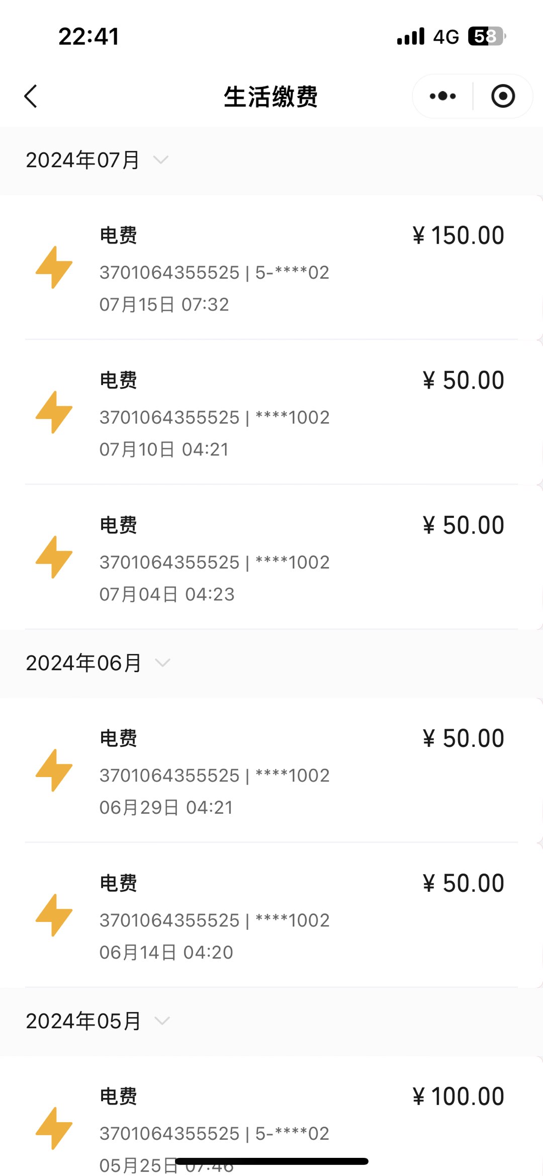The image size is (543, 1176).
Task: Tap the mini program close circle icon
Action: coord(503,96)
